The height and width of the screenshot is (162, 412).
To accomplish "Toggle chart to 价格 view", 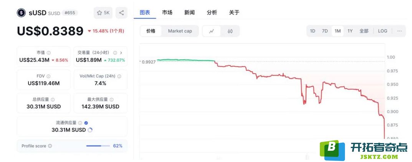I will [151, 31].
